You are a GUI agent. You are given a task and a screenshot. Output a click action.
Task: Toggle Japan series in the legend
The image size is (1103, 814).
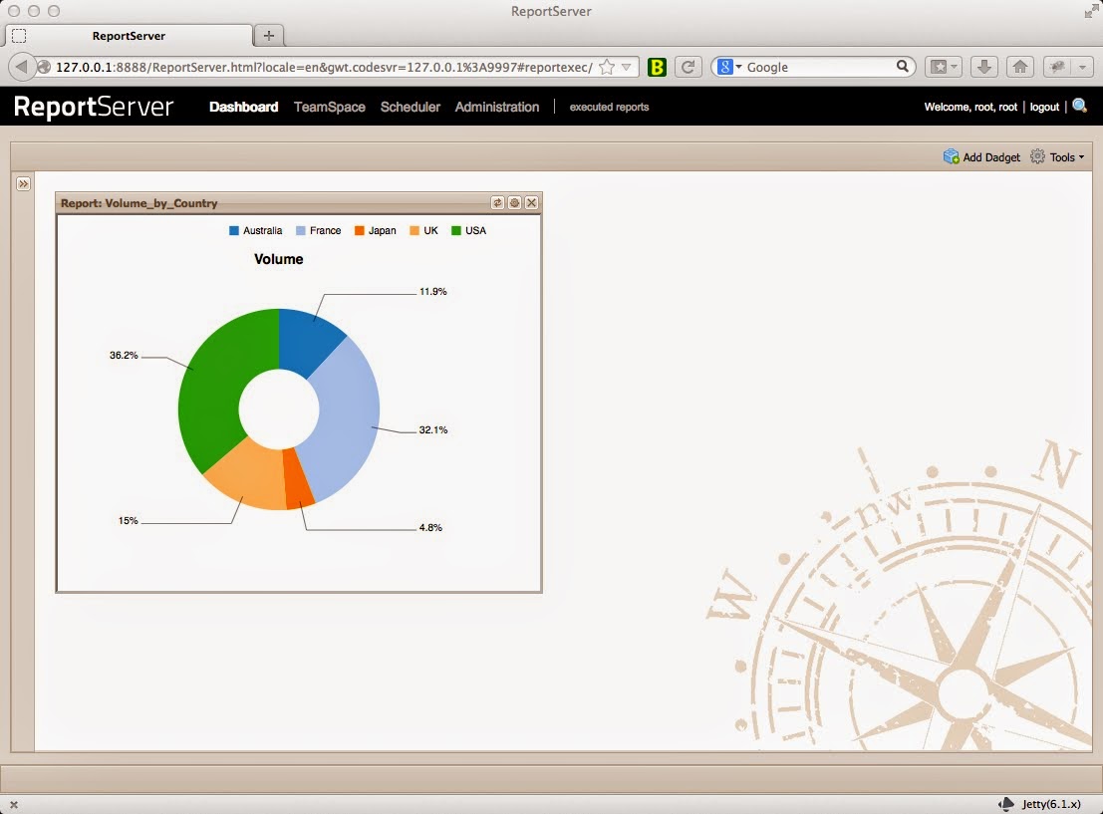click(376, 231)
